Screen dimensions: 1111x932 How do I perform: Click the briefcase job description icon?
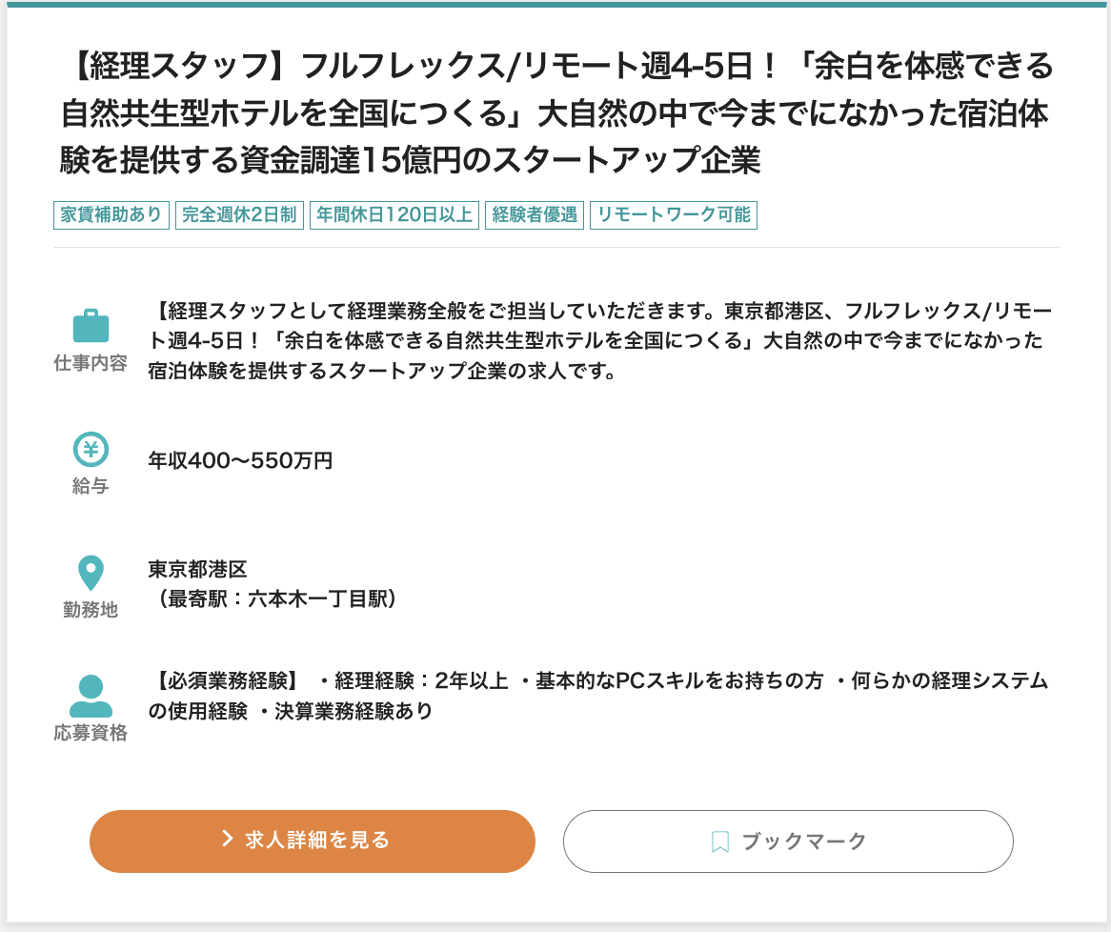pos(91,326)
